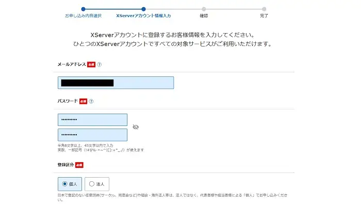
Task: Go to the お申し込み内容選択 step
Action: point(83,15)
